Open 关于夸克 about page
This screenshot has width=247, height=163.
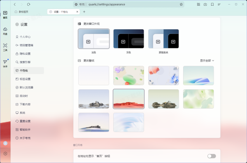[x=29, y=138]
